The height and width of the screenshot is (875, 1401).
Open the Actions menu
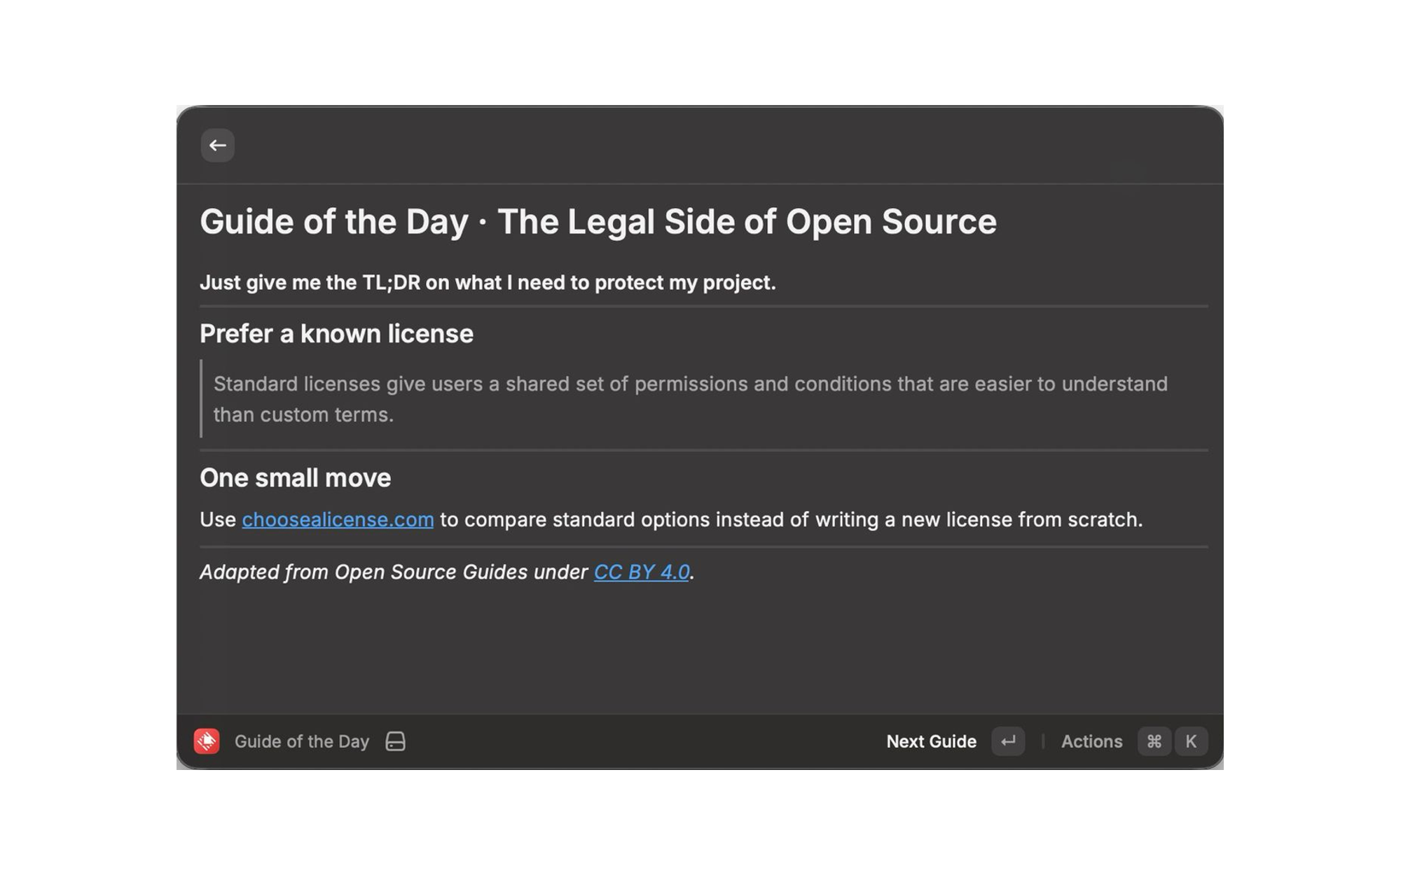click(x=1091, y=741)
